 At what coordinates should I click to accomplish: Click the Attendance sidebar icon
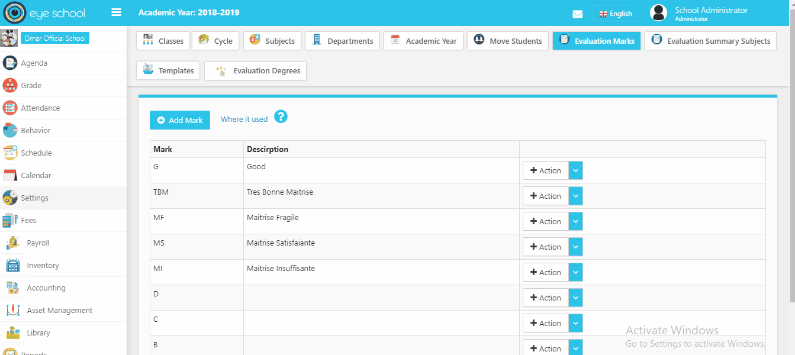(10, 108)
